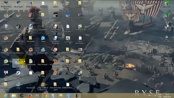Open the filho folder
The height and width of the screenshot is (98, 174).
coord(43,74)
